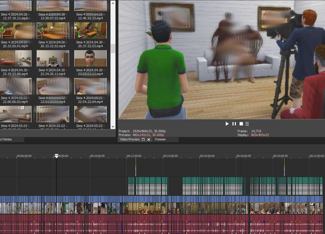The image size is (325, 234).
Task: Click the ruler at 00:22:00:00
Action: click(317, 156)
